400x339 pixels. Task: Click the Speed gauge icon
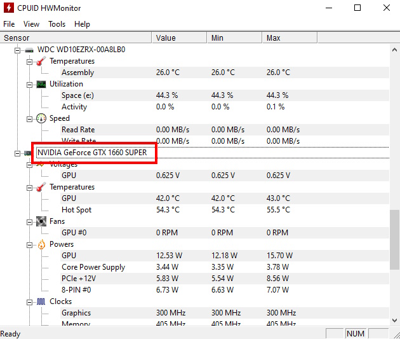41,118
